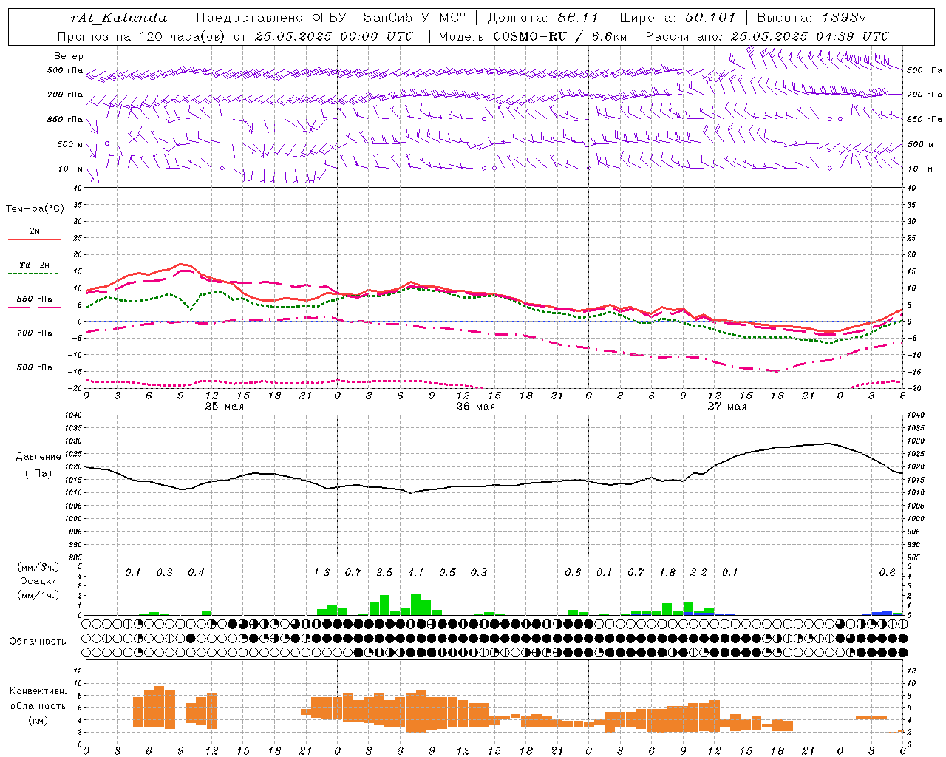This screenshot has height=757, width=946.
Task: Click the 3-hour precipitation value "4.1"
Action: click(x=416, y=572)
